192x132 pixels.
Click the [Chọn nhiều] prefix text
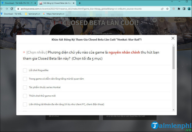pos(37,52)
